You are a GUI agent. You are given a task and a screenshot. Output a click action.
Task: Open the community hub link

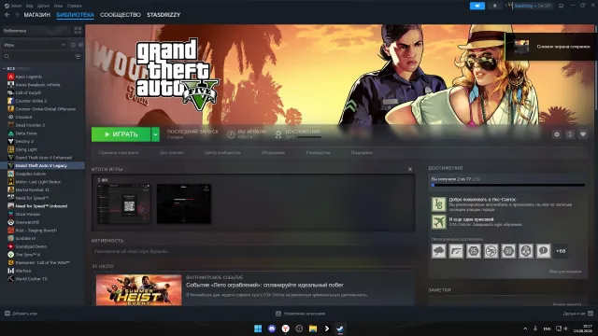(x=222, y=152)
